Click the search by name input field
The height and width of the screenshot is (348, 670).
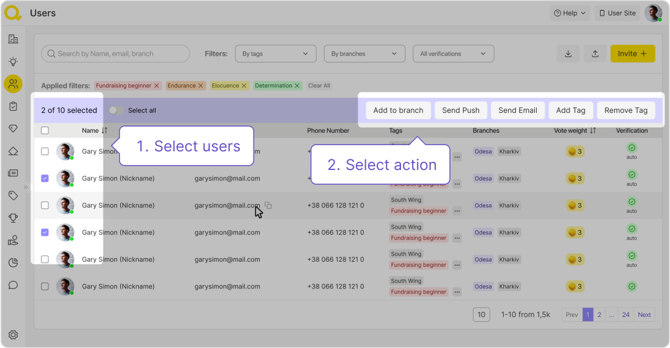pos(116,54)
